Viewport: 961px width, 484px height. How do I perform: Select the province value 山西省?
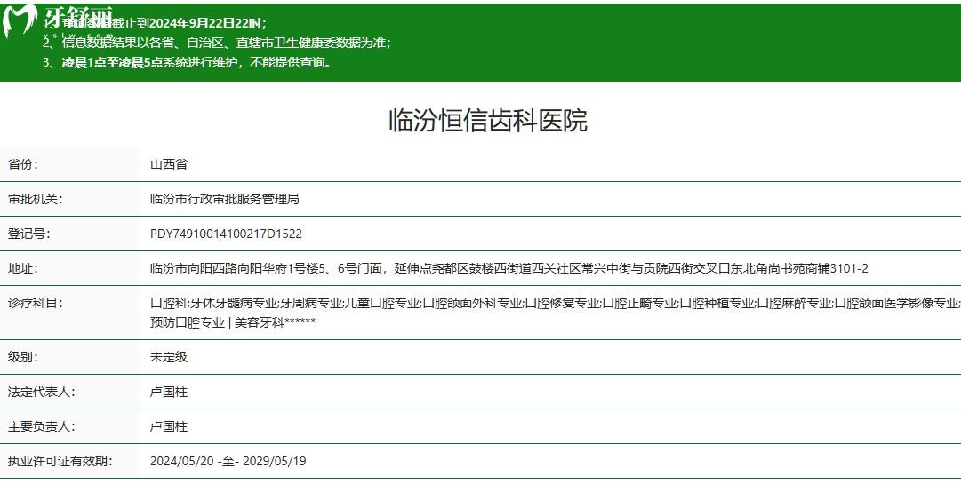pos(169,164)
